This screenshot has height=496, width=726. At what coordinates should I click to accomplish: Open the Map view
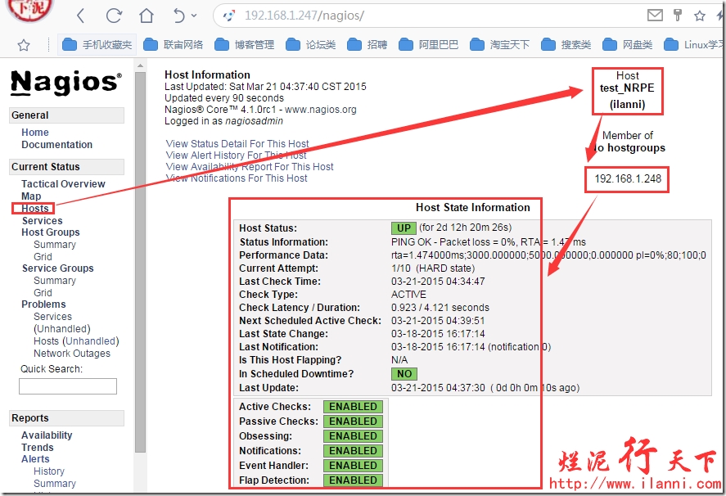(x=31, y=196)
